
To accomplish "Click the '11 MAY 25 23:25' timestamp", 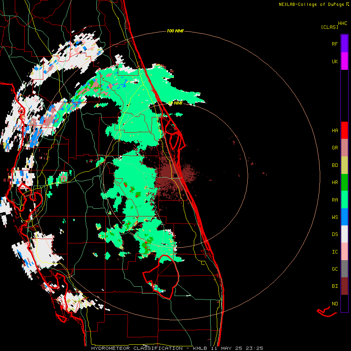I will [x=238, y=348].
